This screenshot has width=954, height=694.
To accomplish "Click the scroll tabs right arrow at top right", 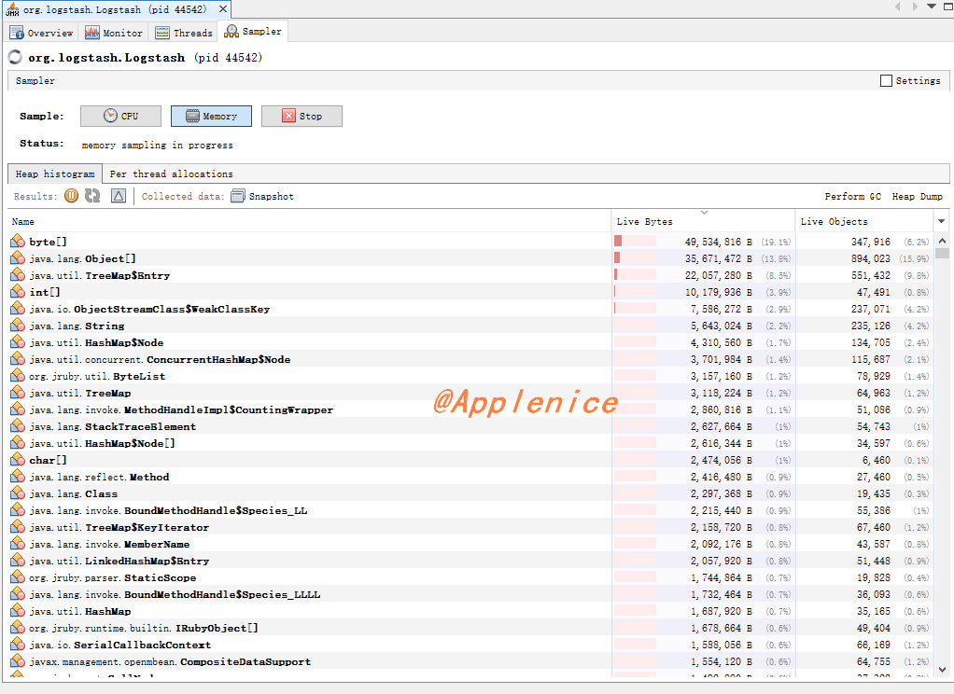I will [x=915, y=7].
